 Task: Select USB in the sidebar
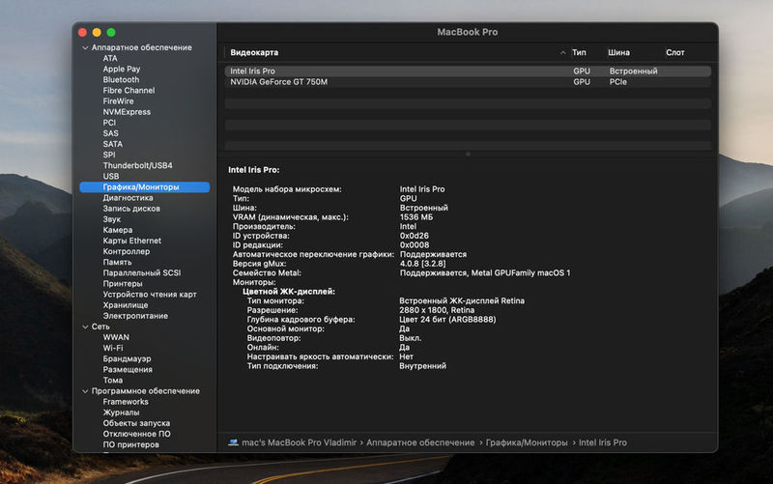pos(110,177)
